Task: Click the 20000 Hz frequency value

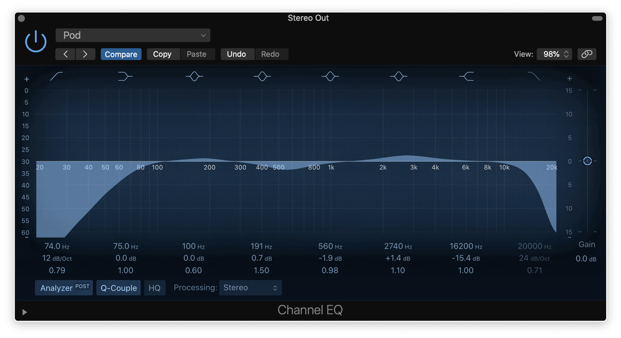Action: 534,246
